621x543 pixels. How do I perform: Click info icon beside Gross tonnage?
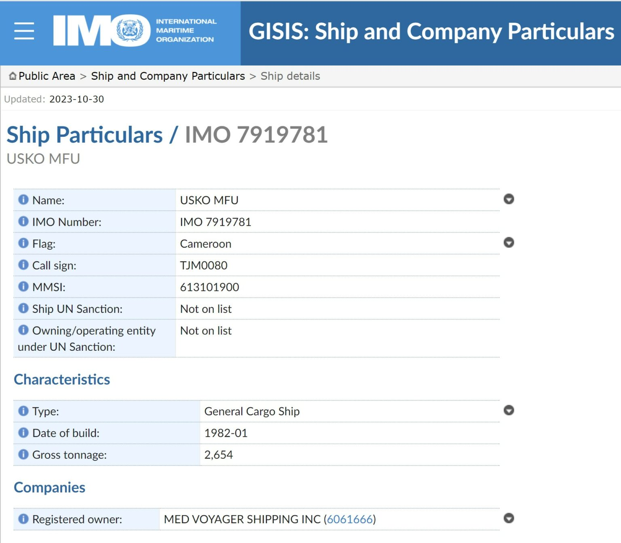[x=23, y=454]
